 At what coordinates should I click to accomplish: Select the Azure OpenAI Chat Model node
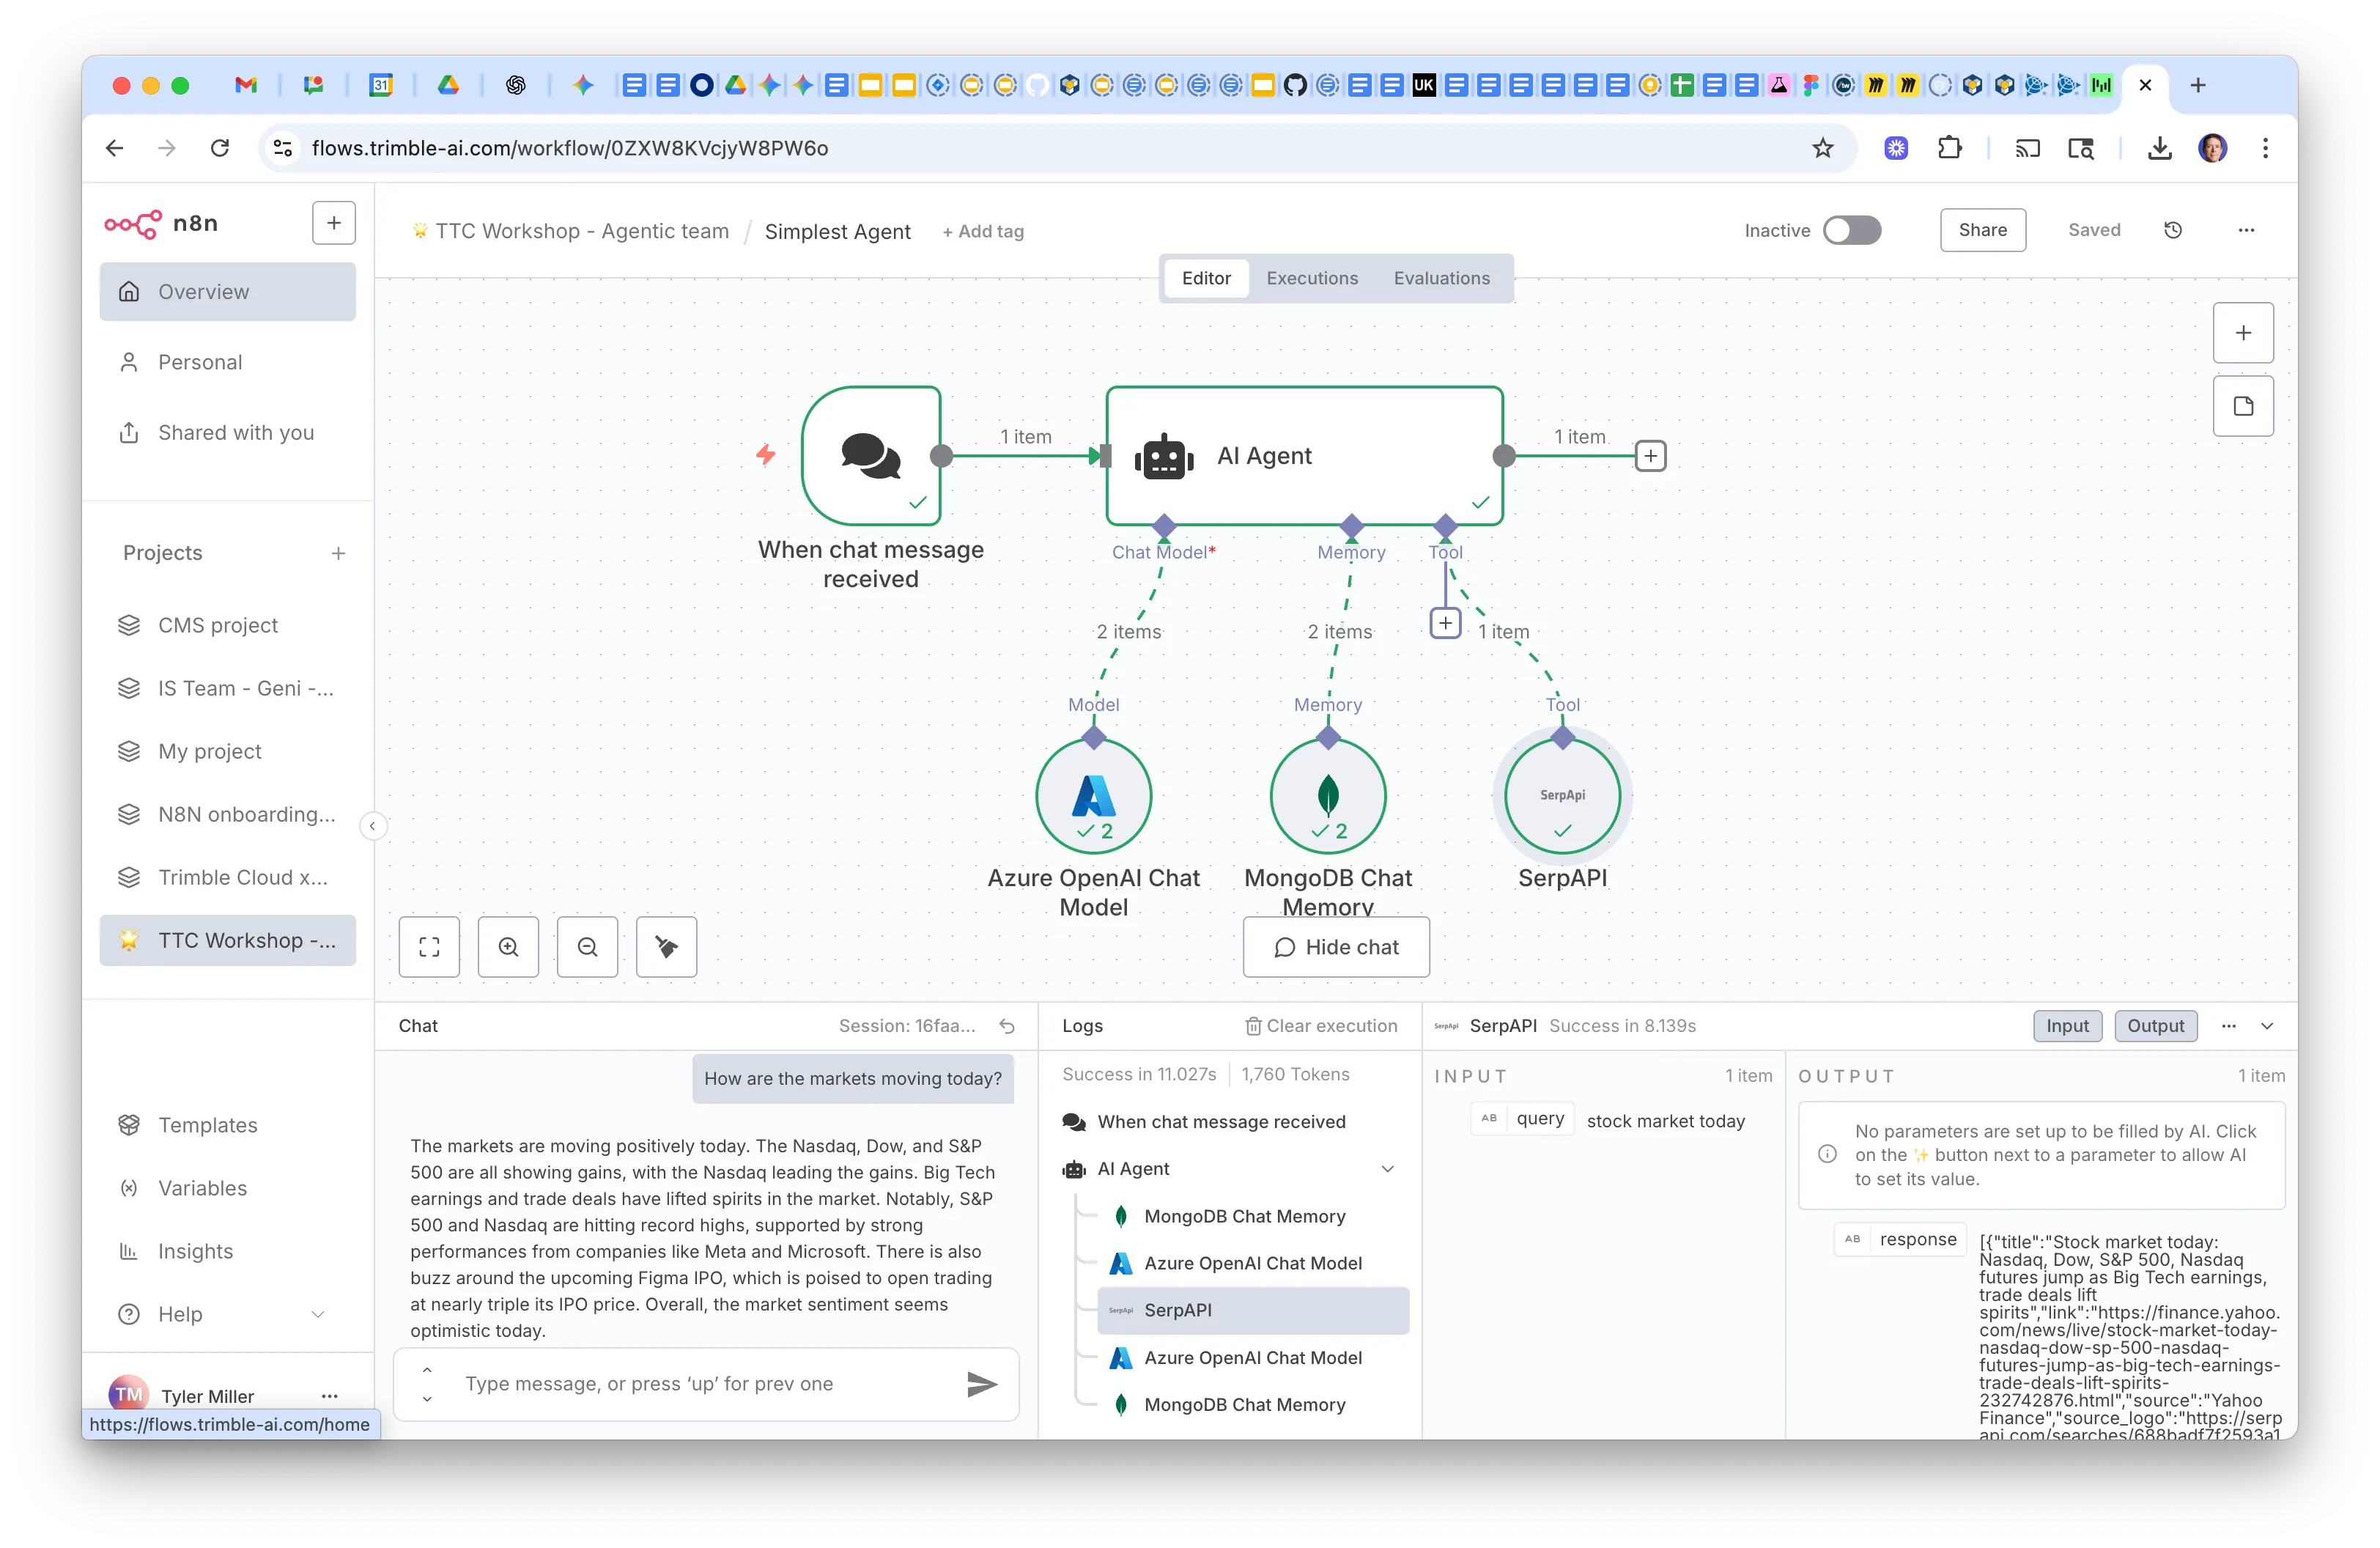coord(1093,796)
